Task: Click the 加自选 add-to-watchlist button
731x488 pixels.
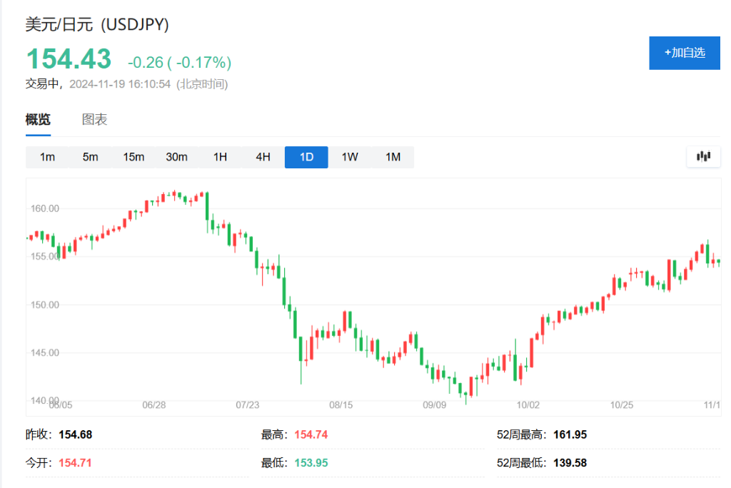Action: tap(684, 53)
